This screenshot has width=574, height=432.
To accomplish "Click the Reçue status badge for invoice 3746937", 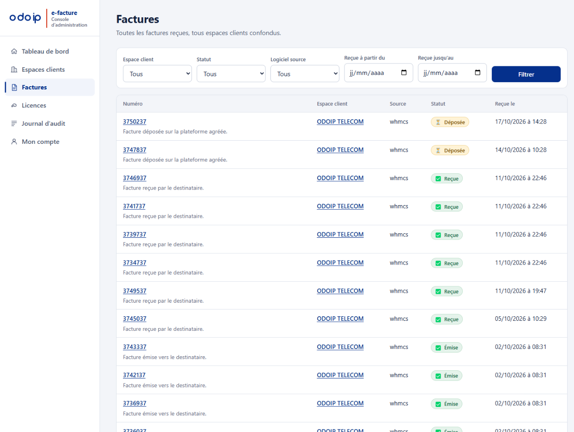I will [446, 179].
